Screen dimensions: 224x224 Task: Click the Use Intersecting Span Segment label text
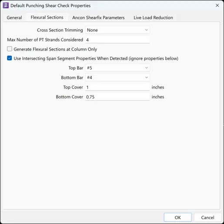(96, 58)
